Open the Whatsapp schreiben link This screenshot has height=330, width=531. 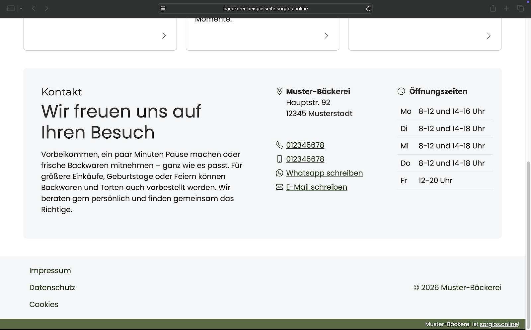(324, 173)
